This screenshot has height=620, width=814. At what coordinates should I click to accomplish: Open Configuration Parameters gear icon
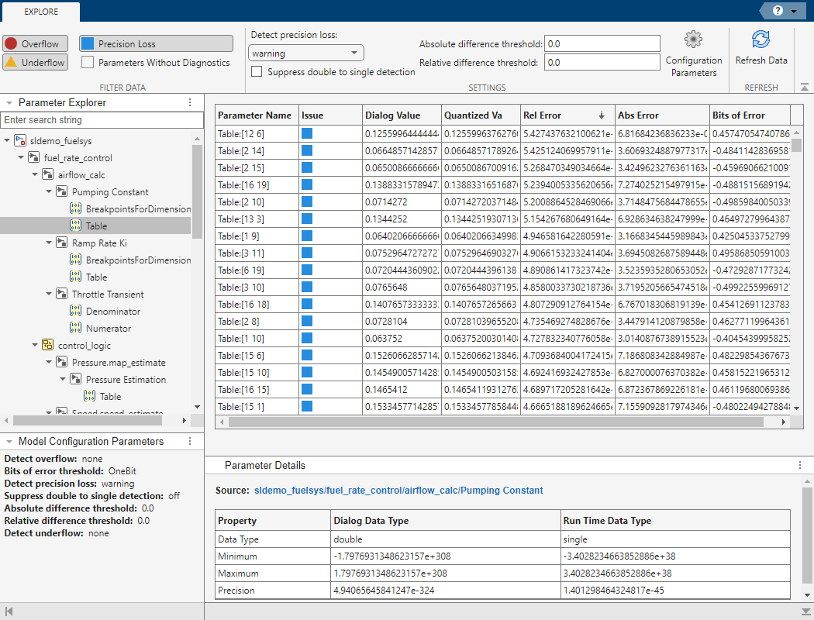coord(693,40)
